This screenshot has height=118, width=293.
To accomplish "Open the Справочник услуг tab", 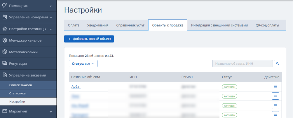I will (x=130, y=25).
